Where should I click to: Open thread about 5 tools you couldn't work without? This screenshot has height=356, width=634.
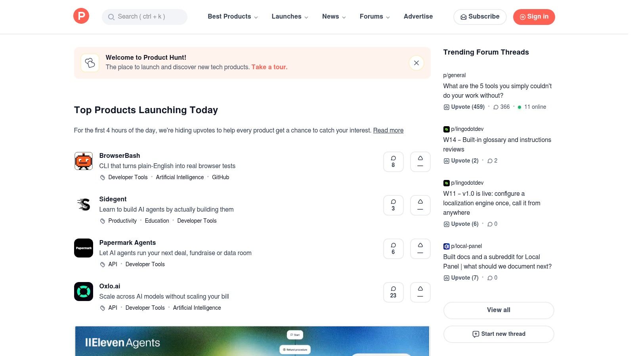pyautogui.click(x=497, y=91)
